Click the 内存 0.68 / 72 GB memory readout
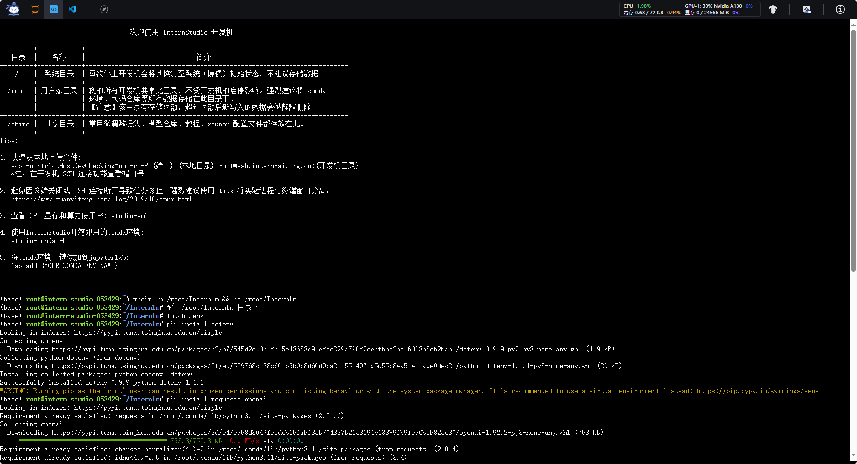Viewport: 857px width, 464px height. (x=652, y=13)
